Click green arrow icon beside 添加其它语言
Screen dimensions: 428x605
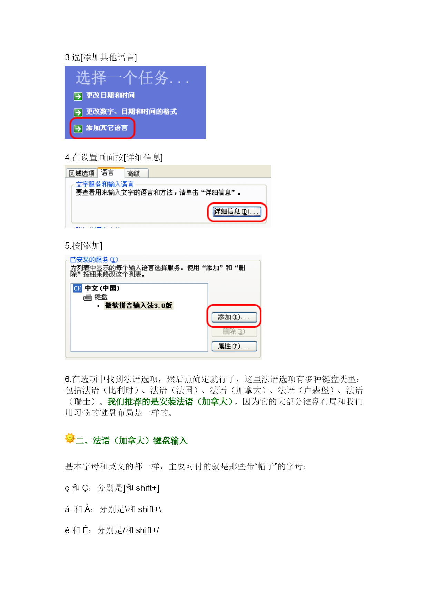[78, 129]
